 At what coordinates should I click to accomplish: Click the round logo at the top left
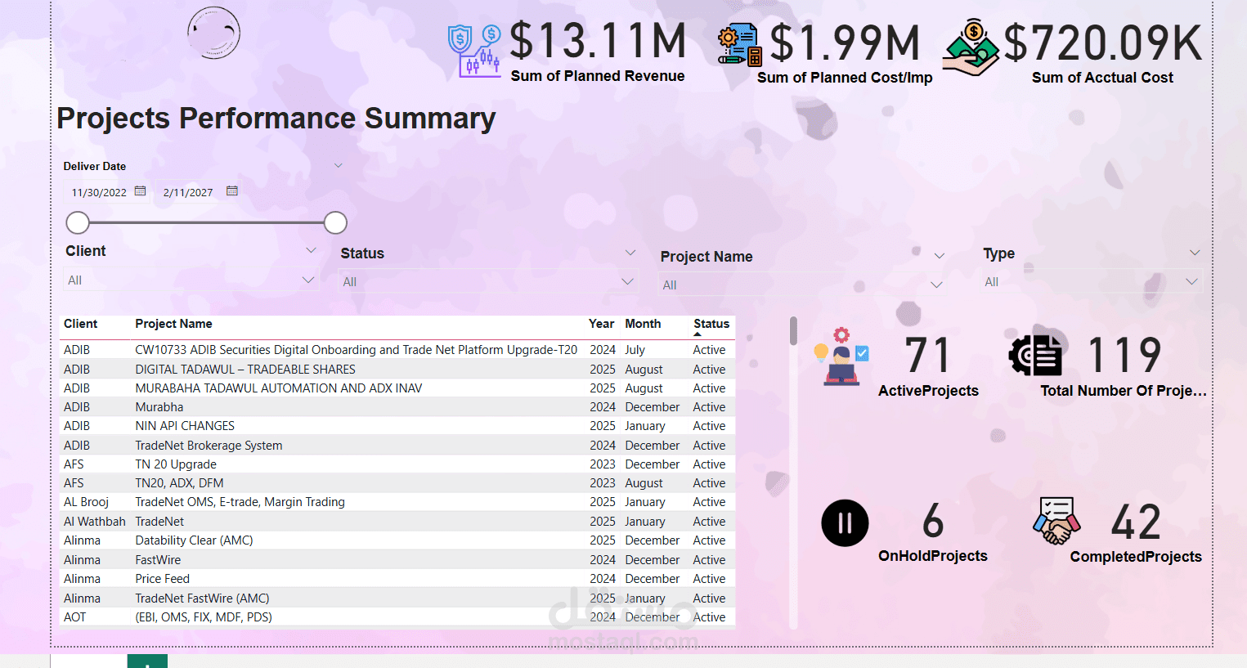213,34
